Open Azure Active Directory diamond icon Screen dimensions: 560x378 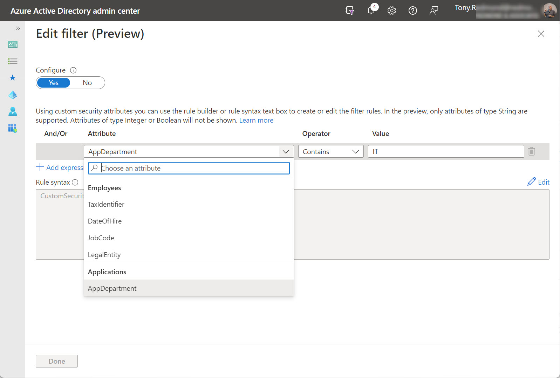(x=13, y=95)
